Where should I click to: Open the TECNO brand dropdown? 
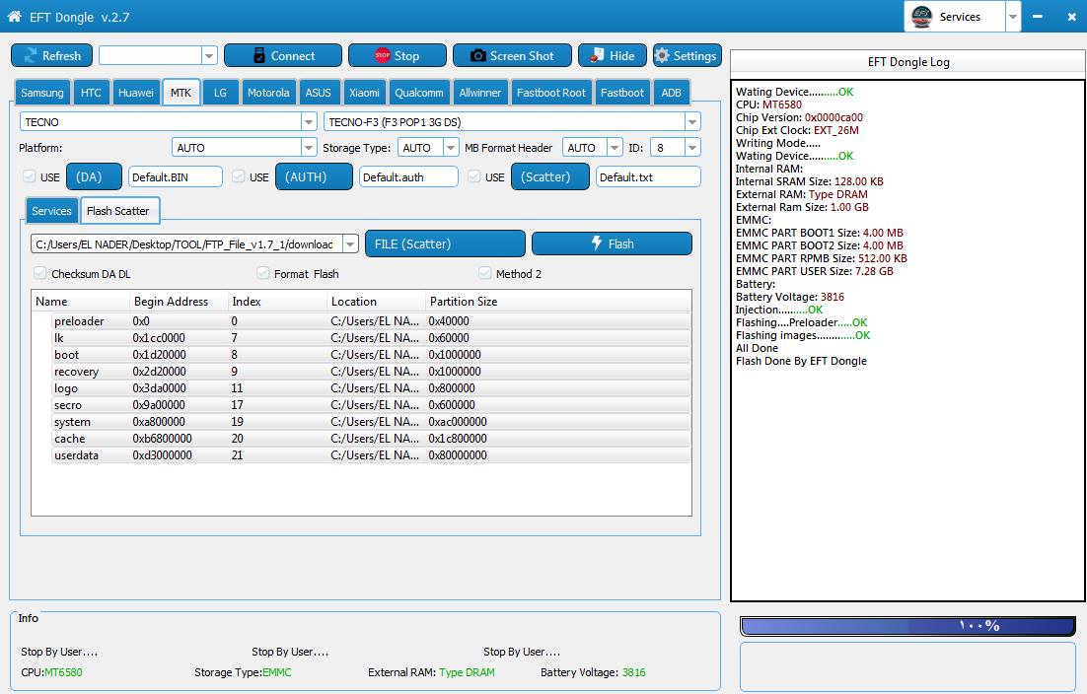click(x=309, y=122)
